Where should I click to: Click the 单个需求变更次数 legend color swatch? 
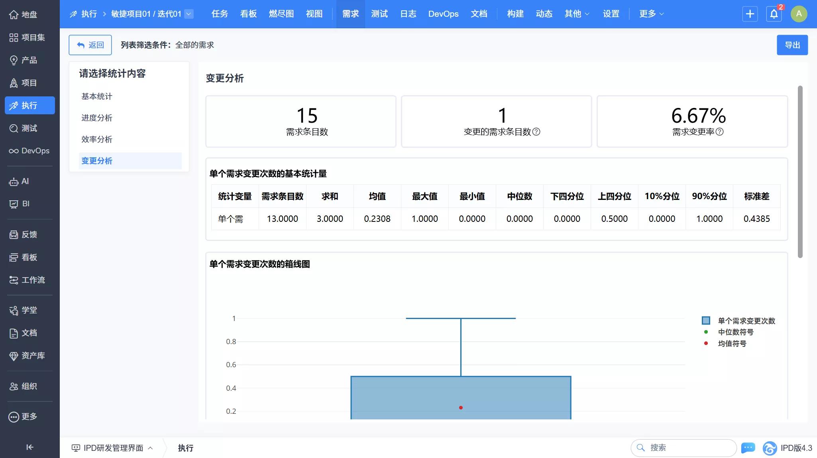pyautogui.click(x=706, y=320)
